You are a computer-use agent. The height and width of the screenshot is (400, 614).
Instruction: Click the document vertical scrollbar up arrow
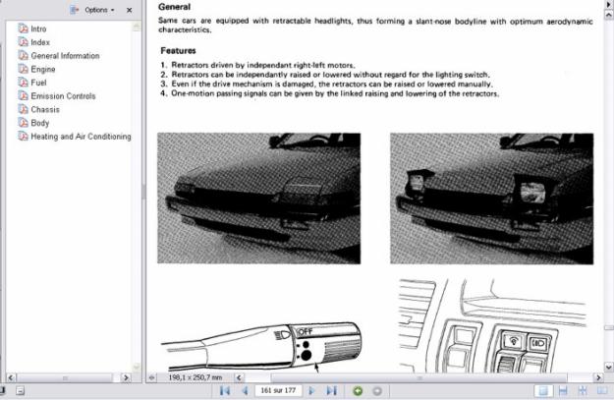609,15
